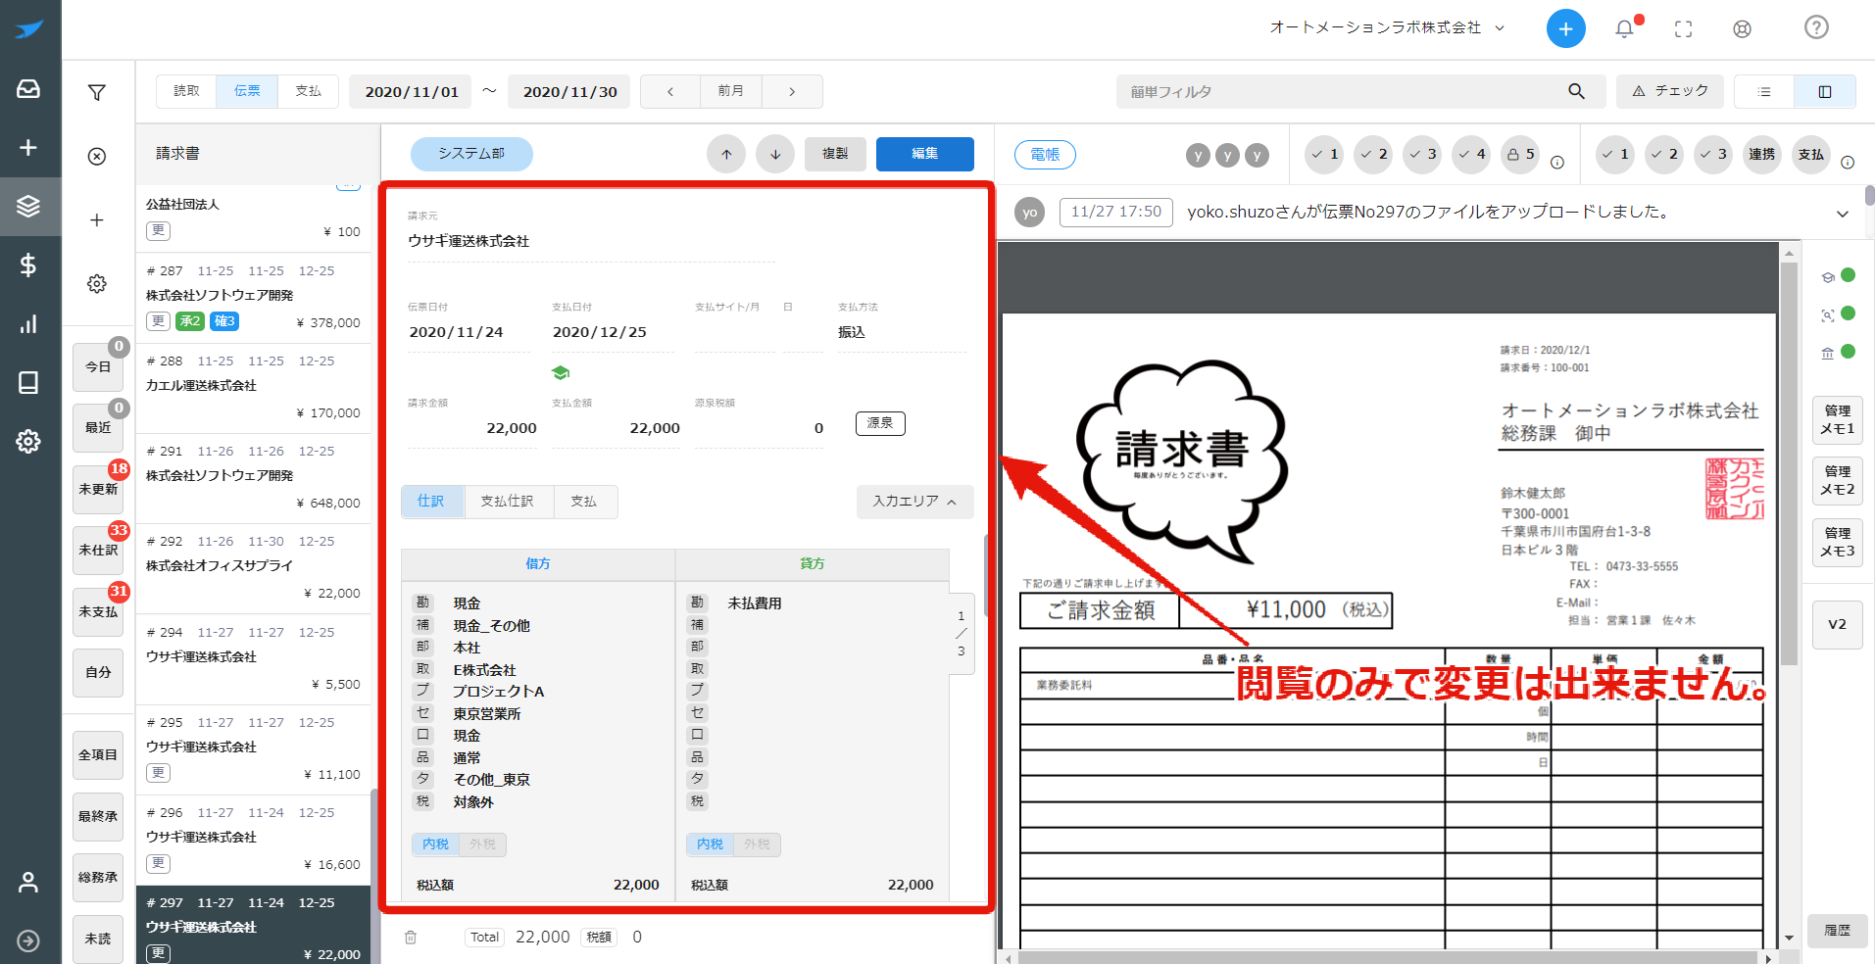The width and height of the screenshot is (1875, 964).
Task: Click the fullscreen icon in header
Action: tap(1684, 28)
